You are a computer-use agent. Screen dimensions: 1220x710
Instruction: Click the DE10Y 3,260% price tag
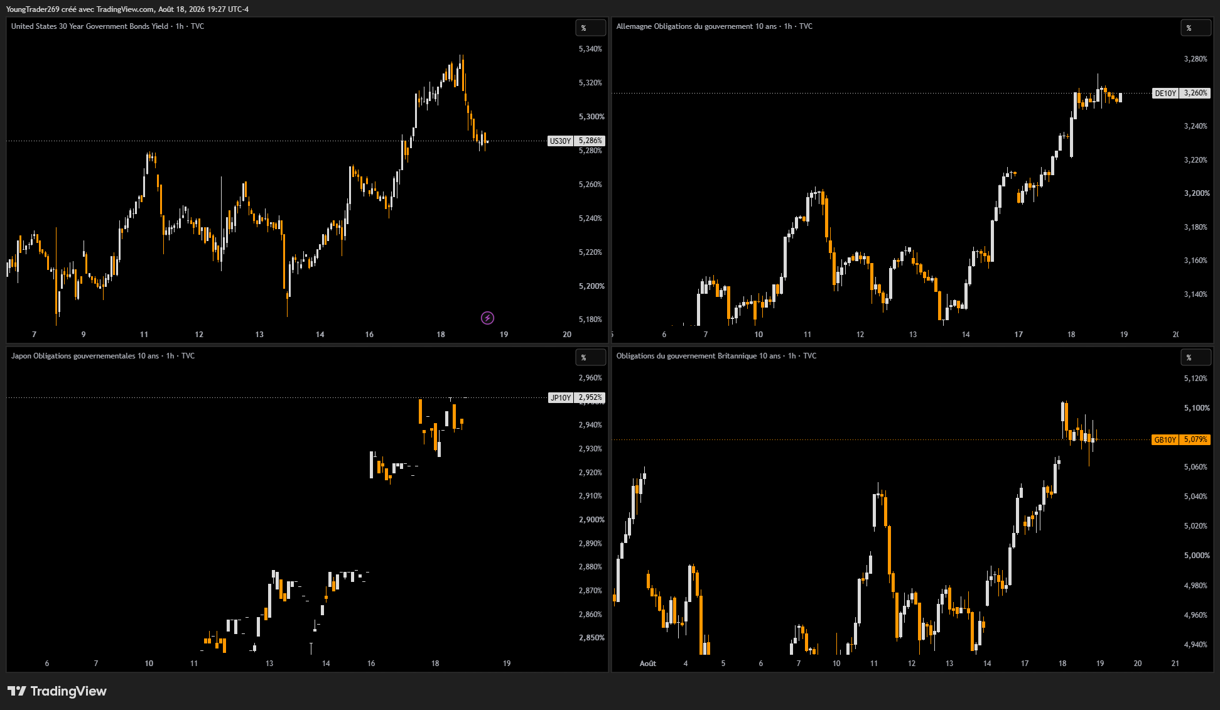click(1181, 93)
